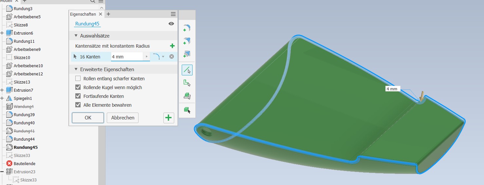The width and height of the screenshot is (484, 185).
Task: Select the edge selection priority tool
Action: tap(187, 70)
